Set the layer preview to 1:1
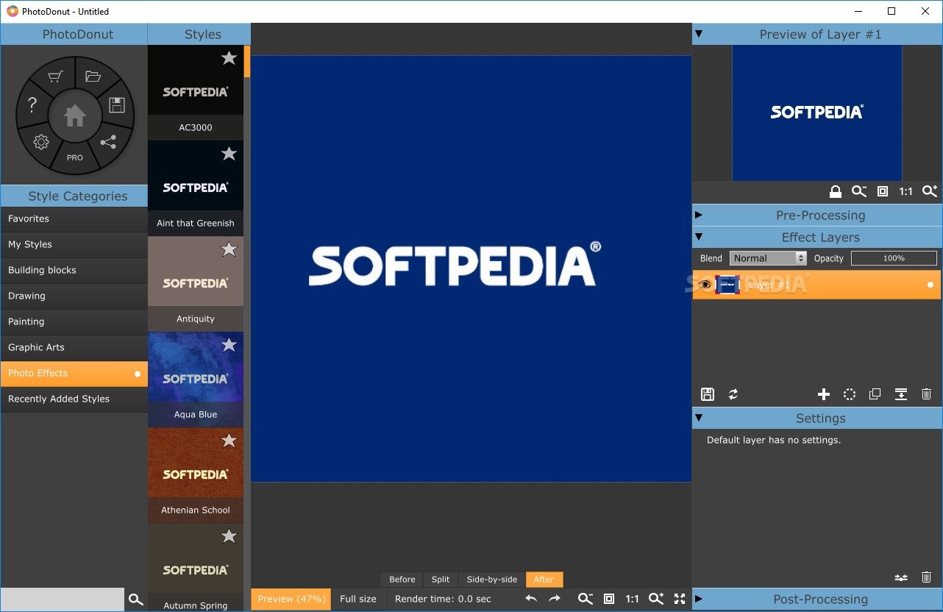Viewport: 943px width, 612px height. tap(905, 191)
